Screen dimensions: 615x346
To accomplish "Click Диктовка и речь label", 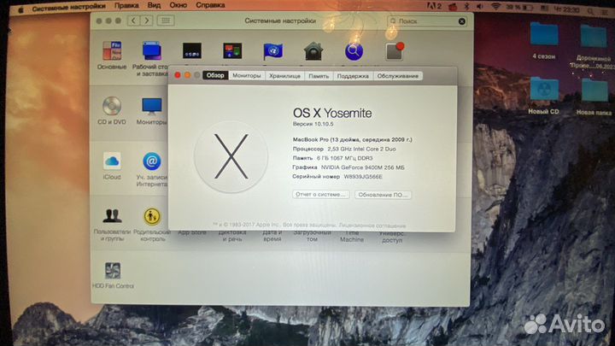I will (232, 236).
